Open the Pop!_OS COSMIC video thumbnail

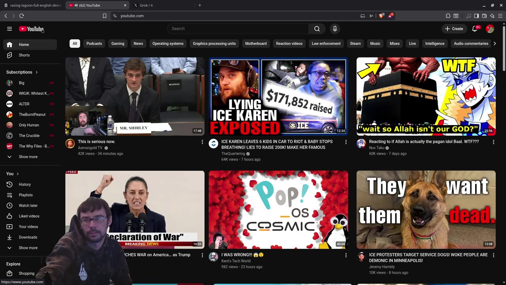pos(278,210)
